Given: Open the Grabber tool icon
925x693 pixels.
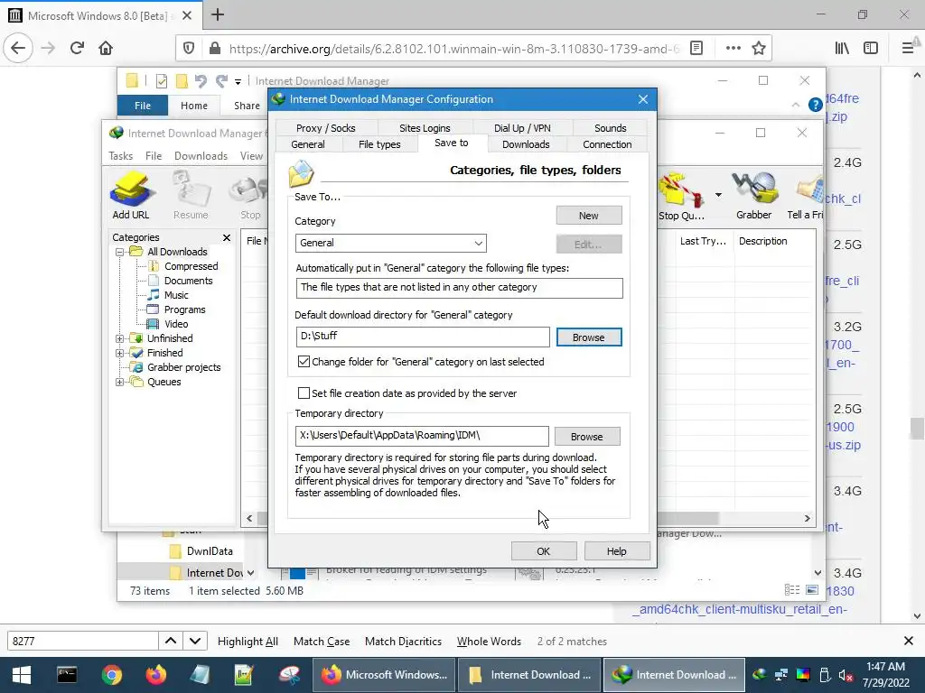Looking at the screenshot, I should click(x=754, y=195).
